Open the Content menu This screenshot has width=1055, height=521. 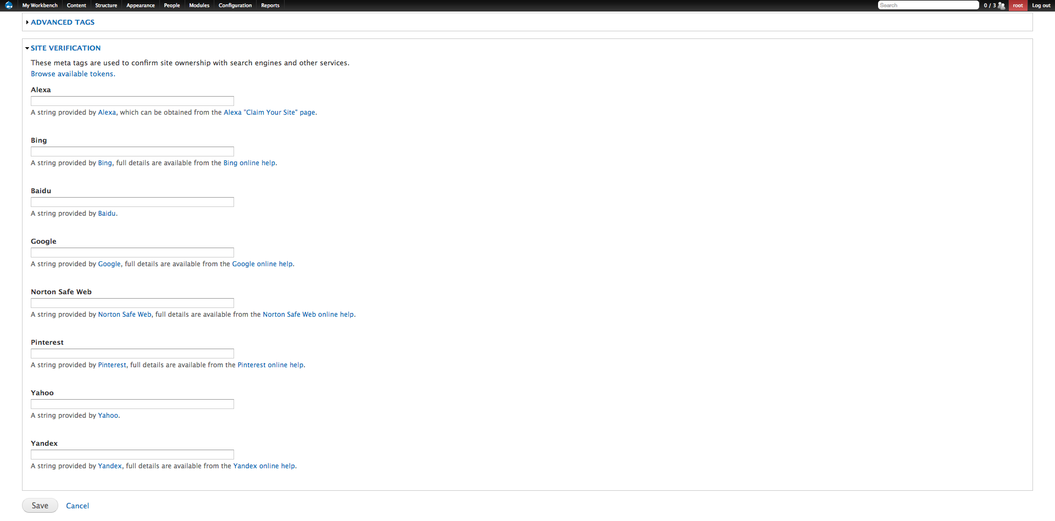pyautogui.click(x=76, y=5)
